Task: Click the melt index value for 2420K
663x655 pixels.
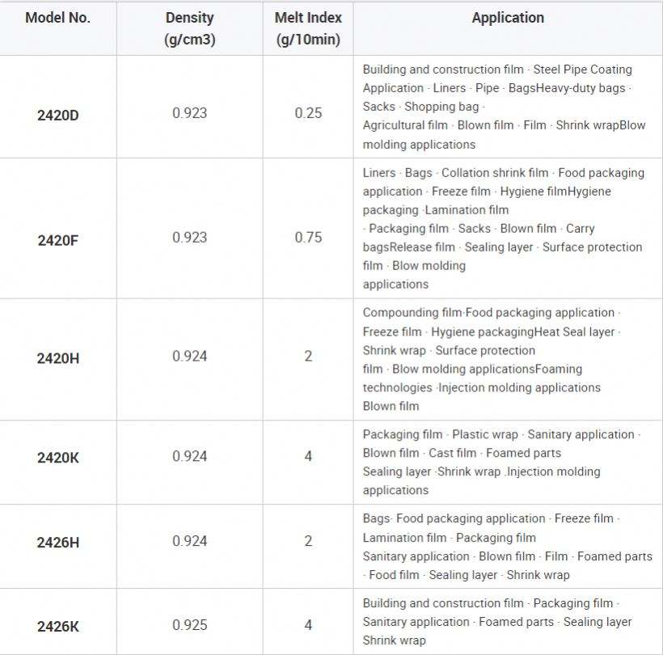Action: tap(308, 457)
